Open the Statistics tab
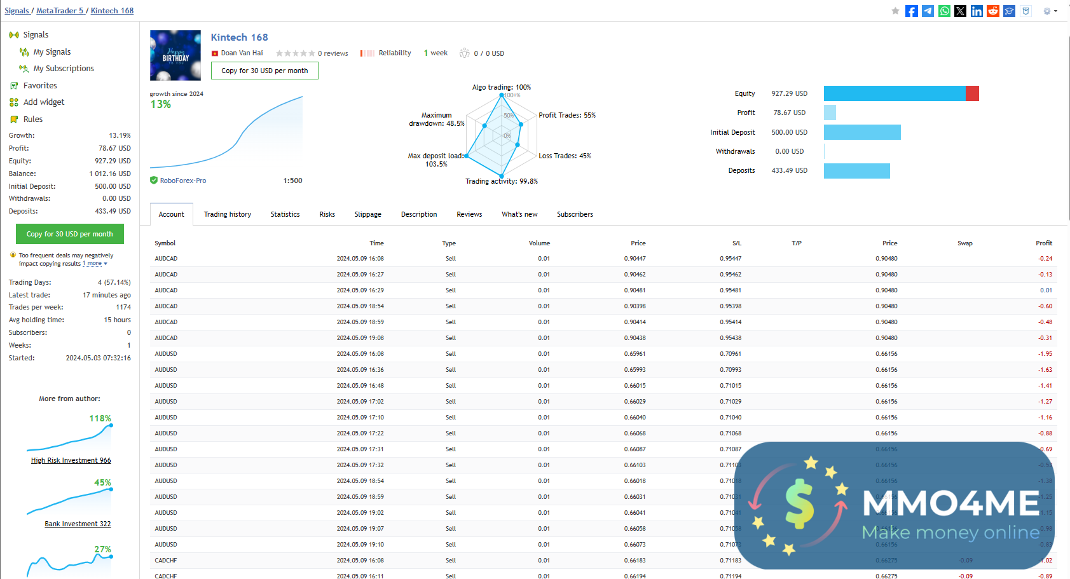This screenshot has height=579, width=1070. [285, 215]
